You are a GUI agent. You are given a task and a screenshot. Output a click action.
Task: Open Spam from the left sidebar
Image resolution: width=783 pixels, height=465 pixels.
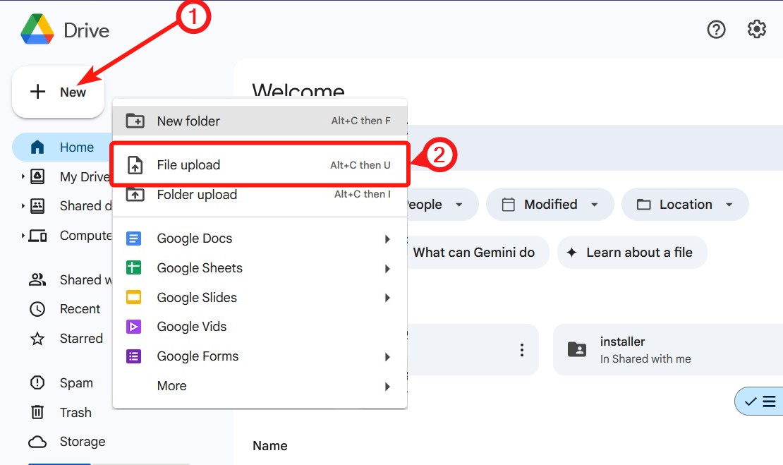(75, 382)
